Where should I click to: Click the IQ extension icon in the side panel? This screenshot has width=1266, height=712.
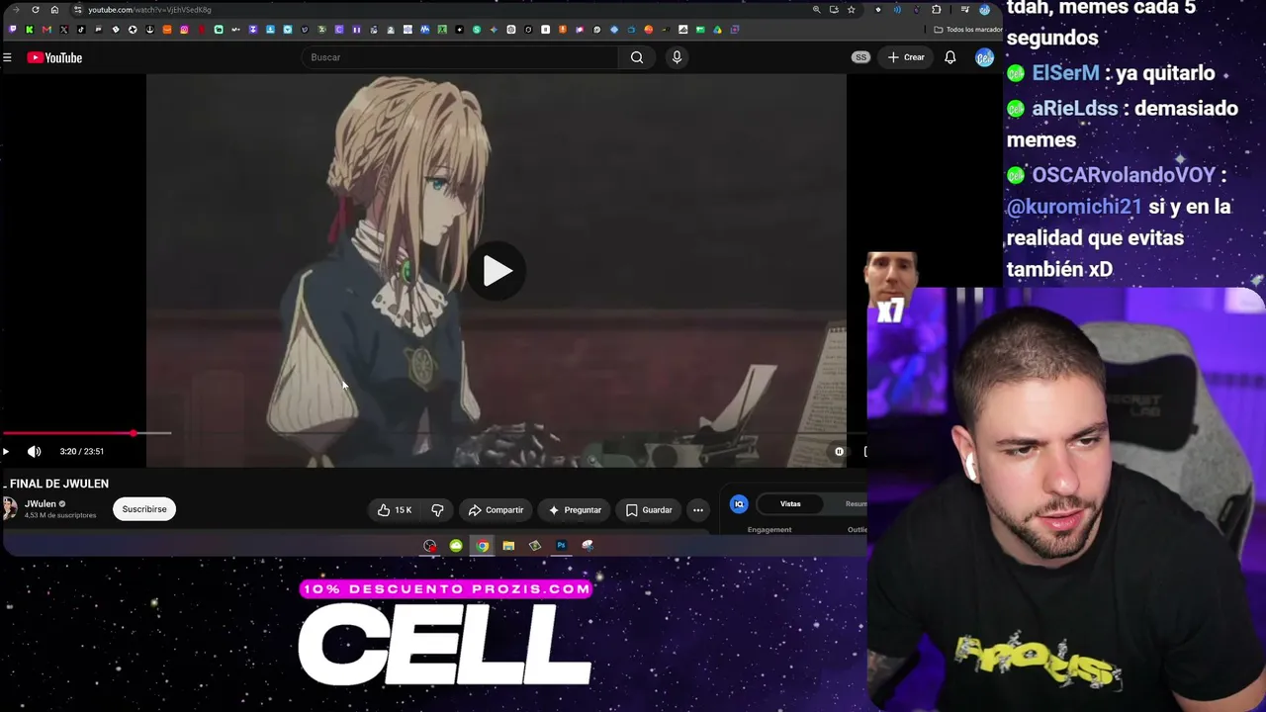[739, 504]
